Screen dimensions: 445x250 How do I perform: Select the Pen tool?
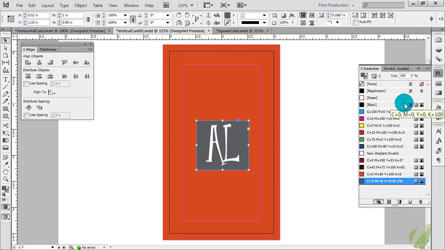click(x=6, y=94)
